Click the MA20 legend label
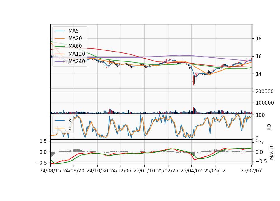Screen dimensions: 280x201 coord(75,38)
